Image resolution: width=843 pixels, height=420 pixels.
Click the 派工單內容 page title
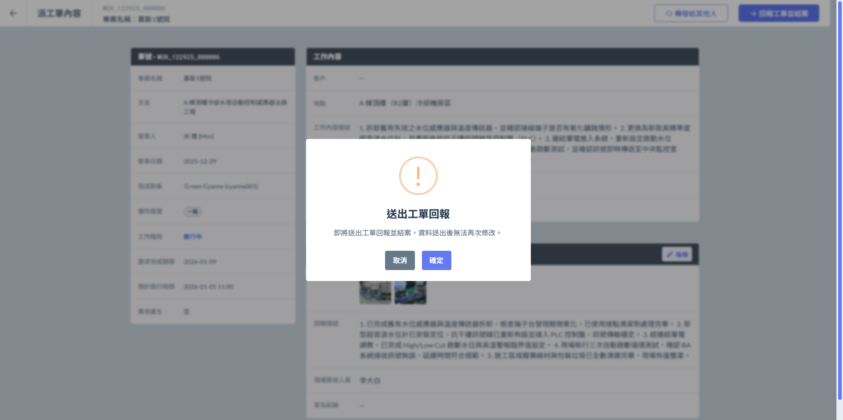coord(59,13)
